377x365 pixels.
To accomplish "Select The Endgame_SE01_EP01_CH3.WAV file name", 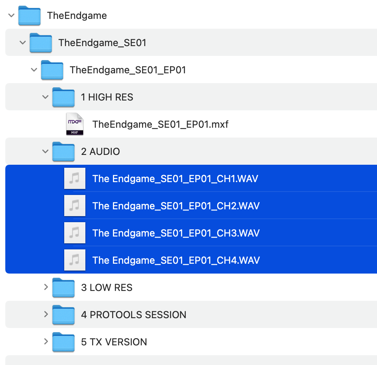I will (x=176, y=233).
